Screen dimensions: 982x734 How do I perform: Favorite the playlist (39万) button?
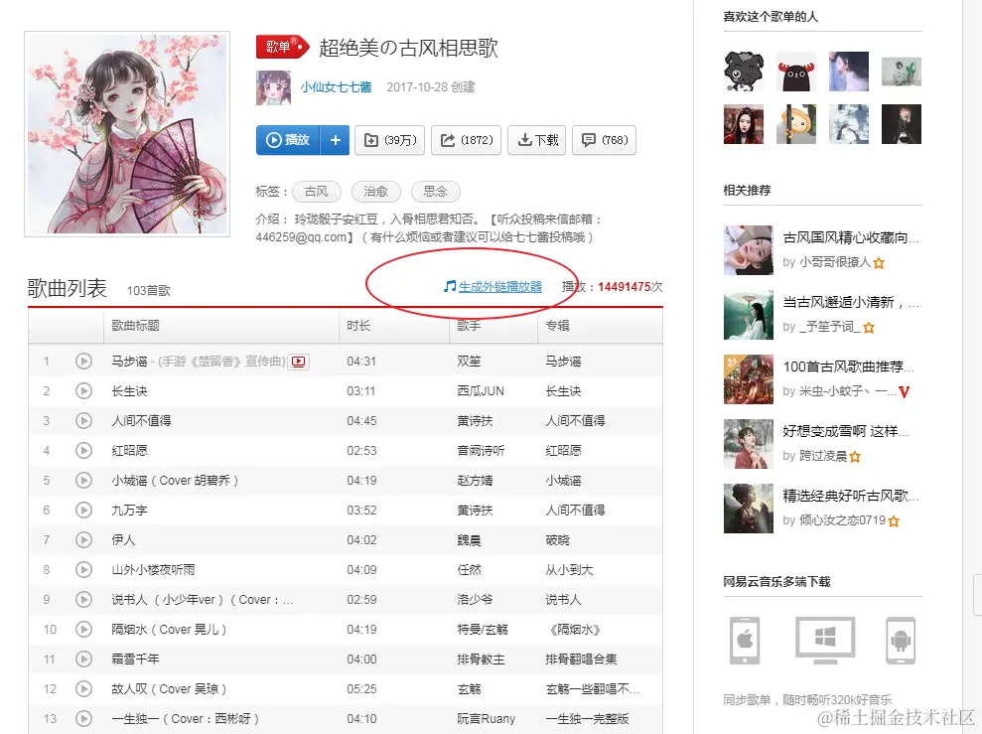coord(390,140)
